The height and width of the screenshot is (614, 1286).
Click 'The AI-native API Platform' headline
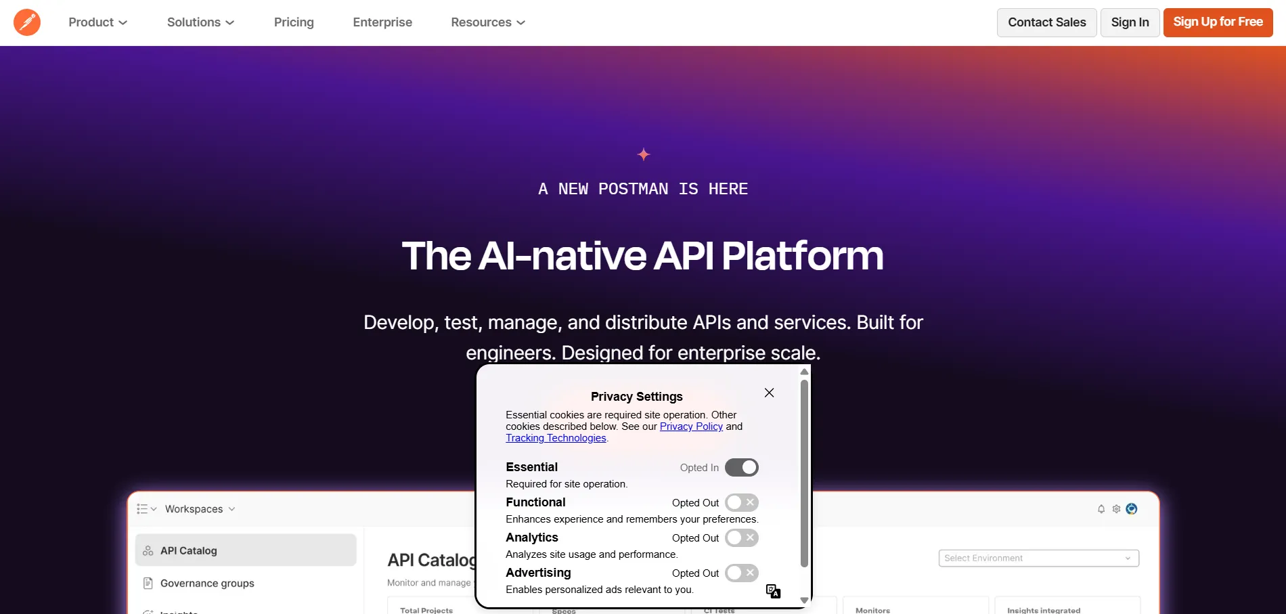click(643, 256)
